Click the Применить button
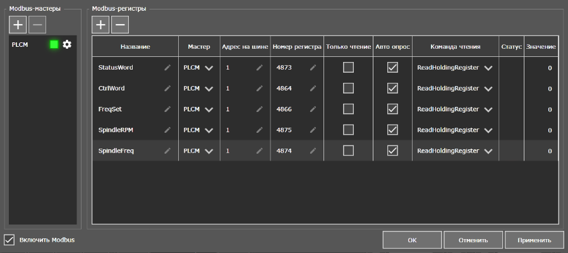Screen dimensions: 568x253 tap(534, 240)
